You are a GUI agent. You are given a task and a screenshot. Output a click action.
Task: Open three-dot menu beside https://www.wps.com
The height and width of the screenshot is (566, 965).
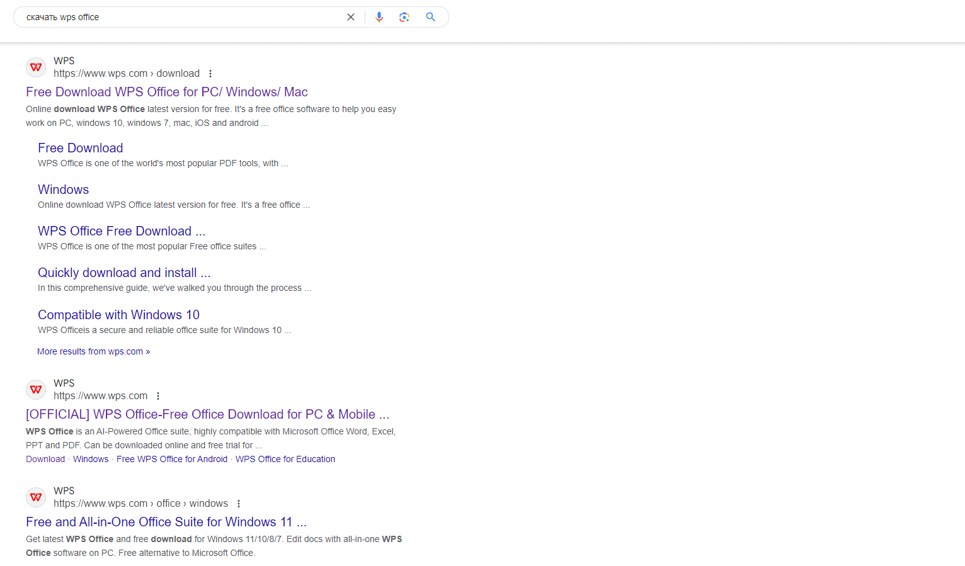pyautogui.click(x=158, y=396)
